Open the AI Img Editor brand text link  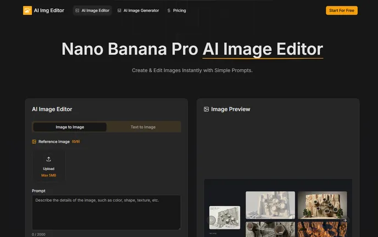click(x=49, y=10)
